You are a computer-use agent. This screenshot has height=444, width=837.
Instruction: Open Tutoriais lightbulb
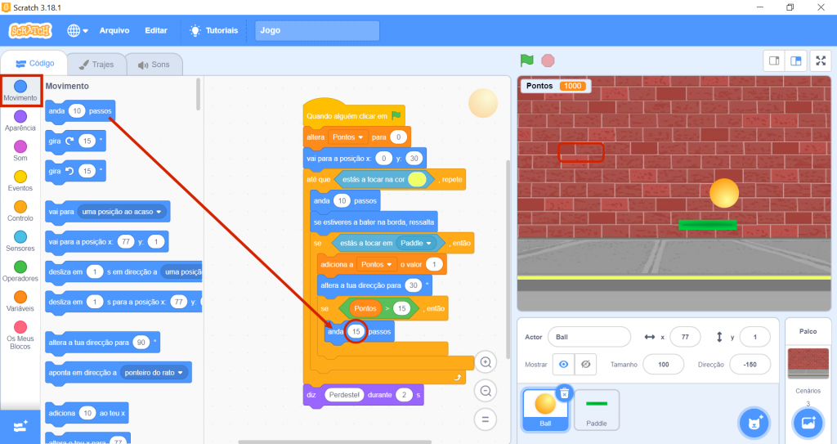pyautogui.click(x=214, y=30)
